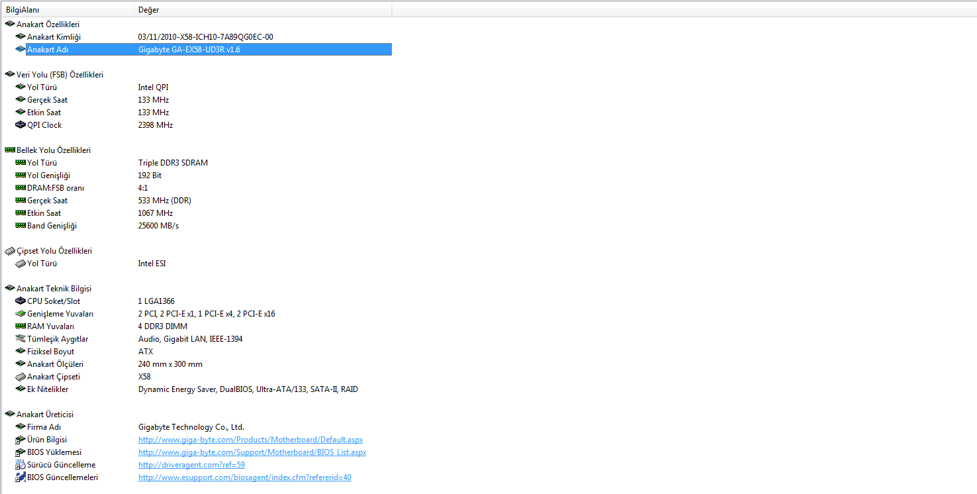The image size is (977, 494).
Task: Select the Anakart Teknik Bilgisi heading text
Action: 54,289
